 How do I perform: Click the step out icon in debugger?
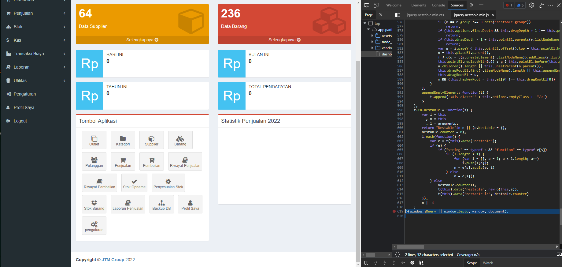click(394, 263)
